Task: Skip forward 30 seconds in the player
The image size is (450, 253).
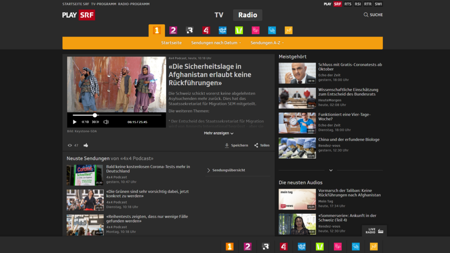Action: pyautogui.click(x=95, y=122)
